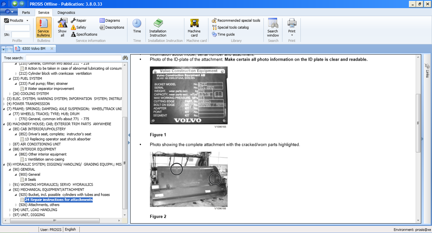The height and width of the screenshot is (233, 432).
Task: Click the Products model input field
Action: pyautogui.click(x=17, y=28)
